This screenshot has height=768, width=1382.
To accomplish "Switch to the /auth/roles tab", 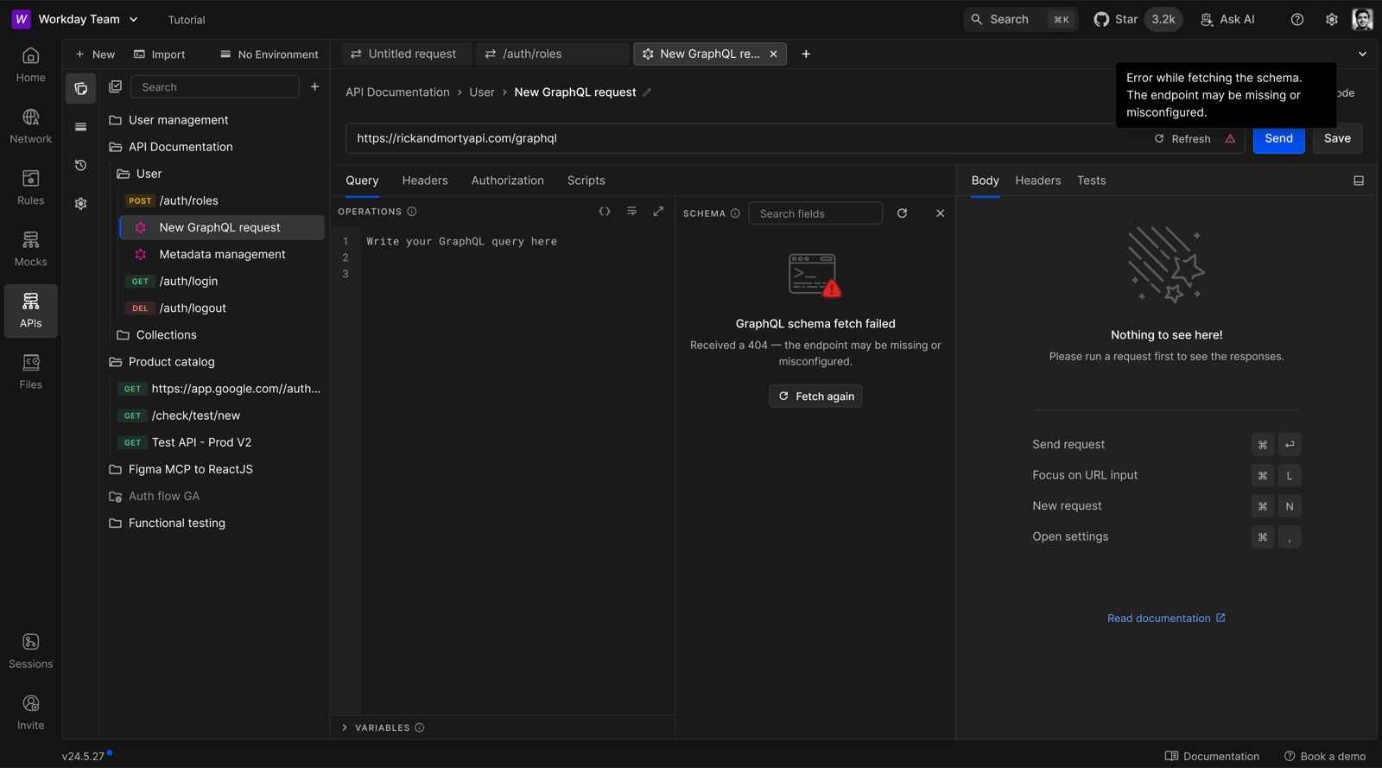I will tap(552, 54).
